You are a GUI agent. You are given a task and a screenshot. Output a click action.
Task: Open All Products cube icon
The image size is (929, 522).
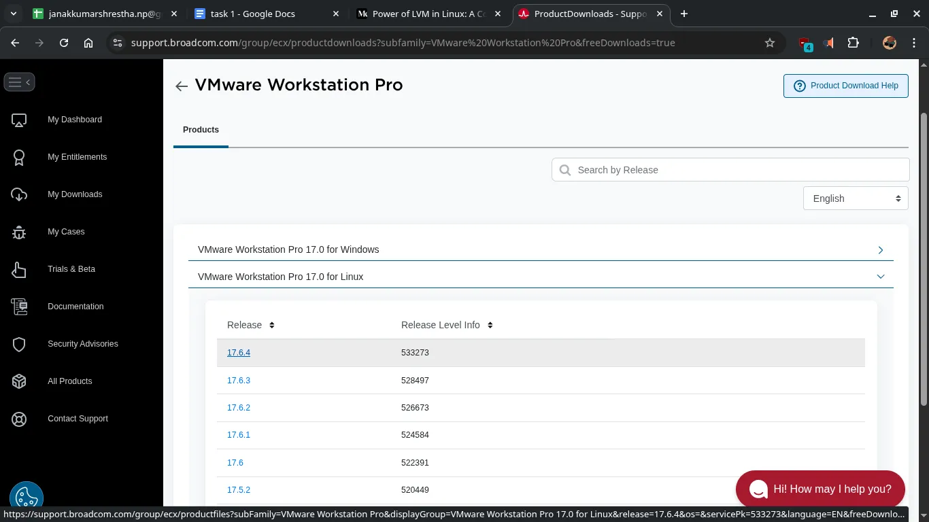coord(19,381)
